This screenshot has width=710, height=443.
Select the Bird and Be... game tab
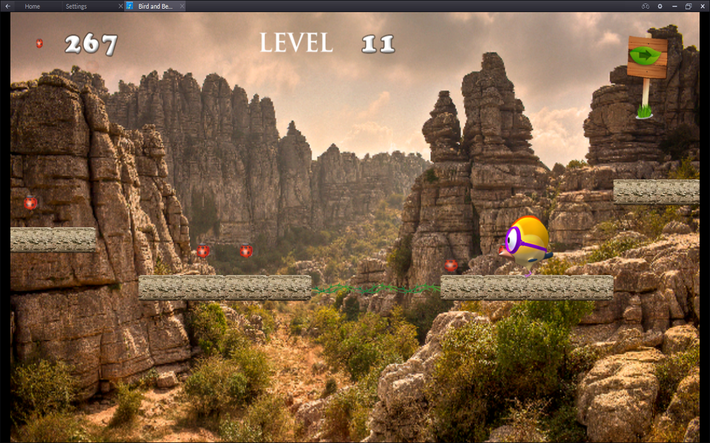(x=154, y=6)
